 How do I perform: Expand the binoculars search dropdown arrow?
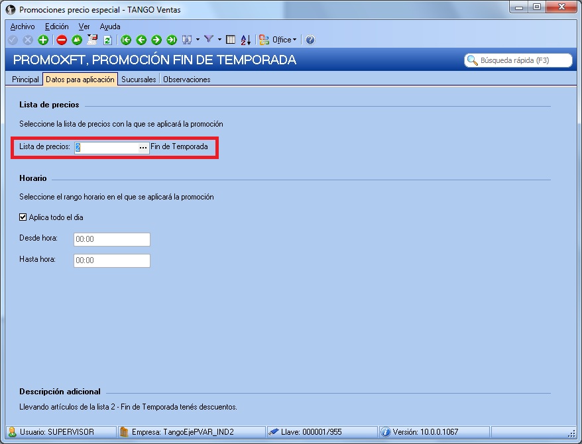pos(198,40)
